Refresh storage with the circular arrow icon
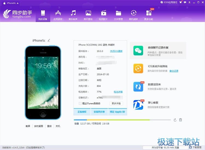 click(175, 120)
